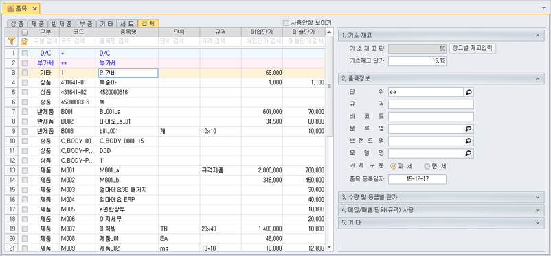Click the search magnifier for 모델명 field
The image size is (551, 256).
[x=469, y=154]
